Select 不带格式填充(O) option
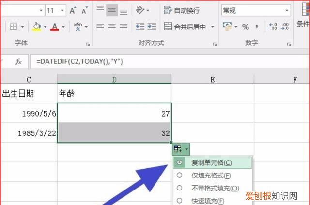The image size is (310, 205). (212, 188)
